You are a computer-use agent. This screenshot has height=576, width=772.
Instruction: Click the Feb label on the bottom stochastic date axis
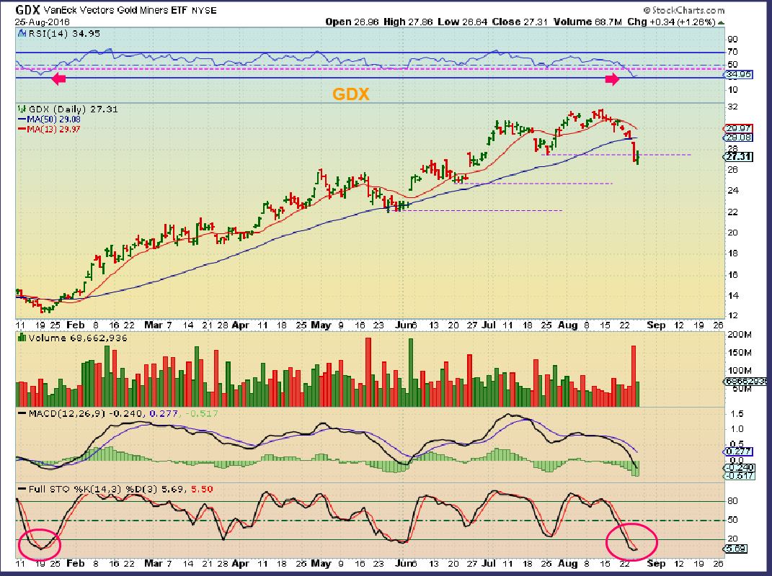tap(76, 563)
